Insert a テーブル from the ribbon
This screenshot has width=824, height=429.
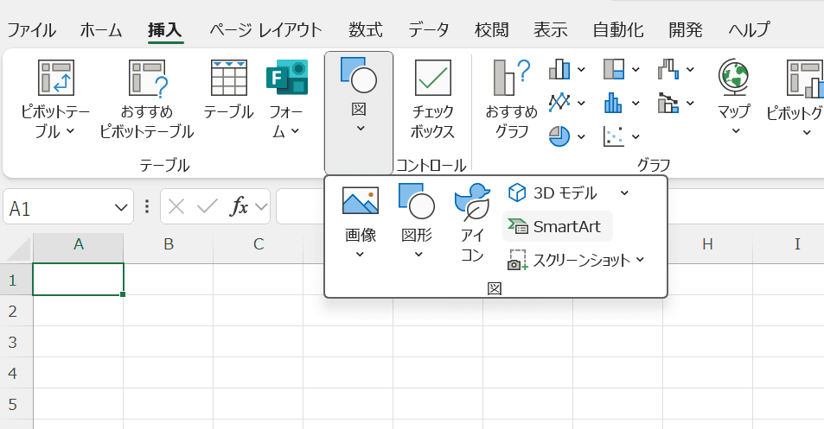tap(228, 91)
